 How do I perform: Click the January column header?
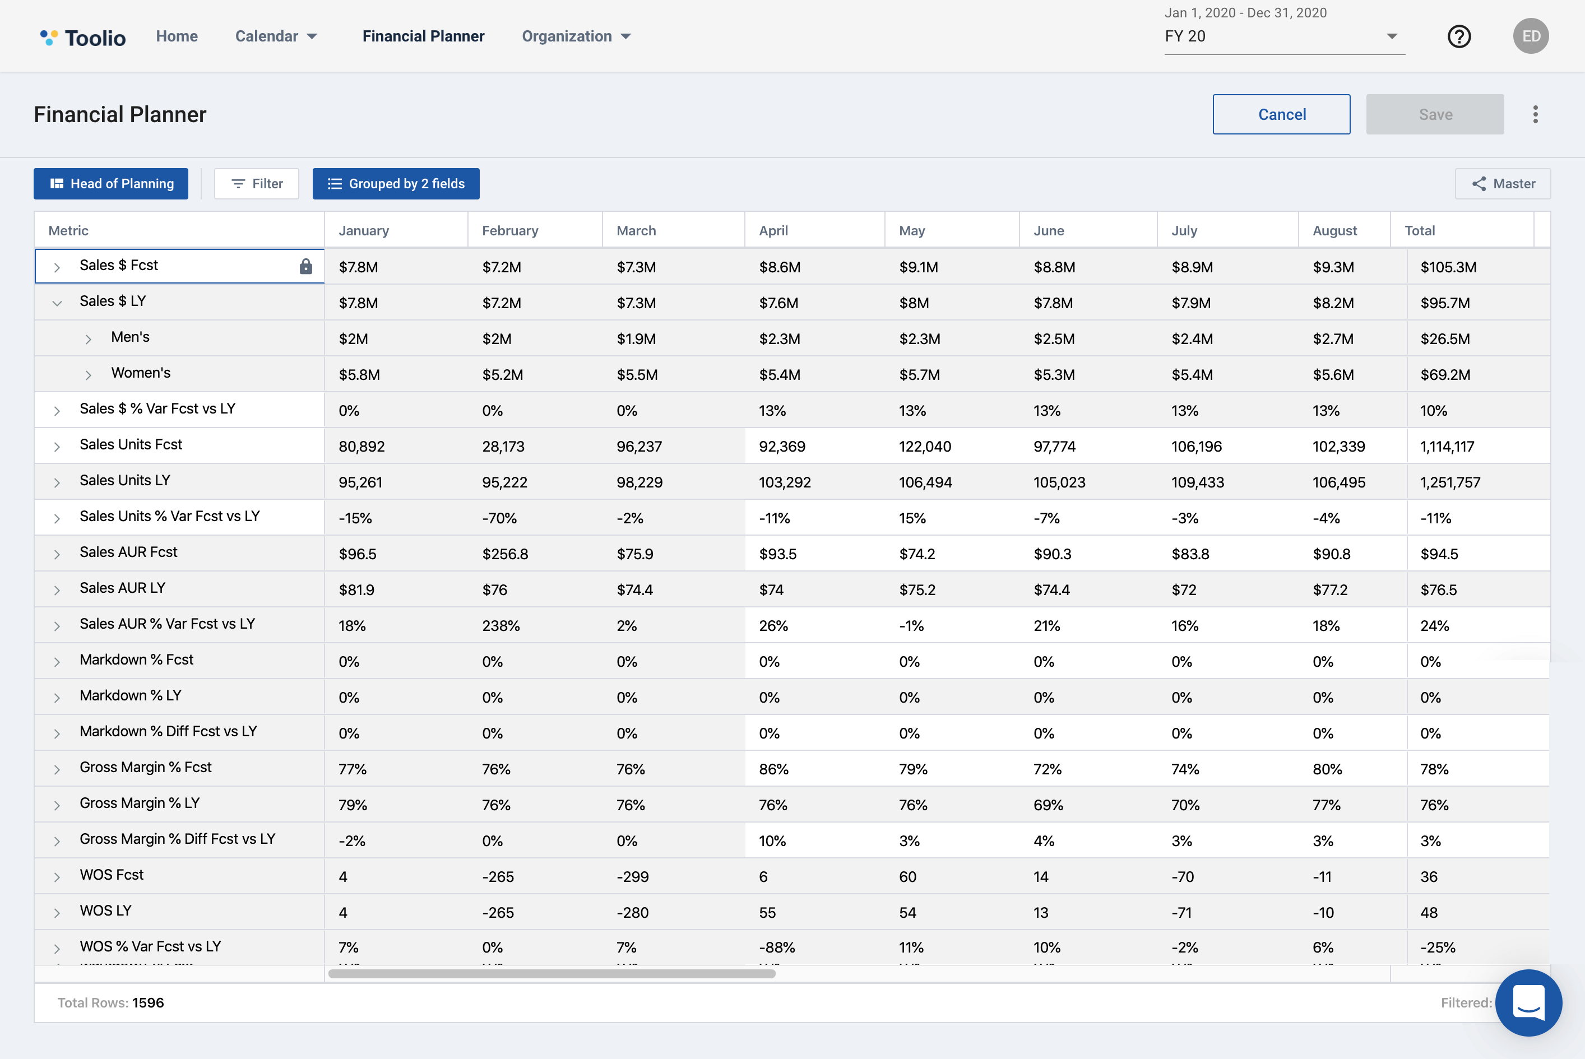point(396,230)
